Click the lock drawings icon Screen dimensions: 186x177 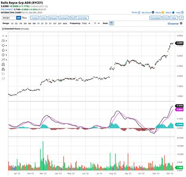point(3,69)
